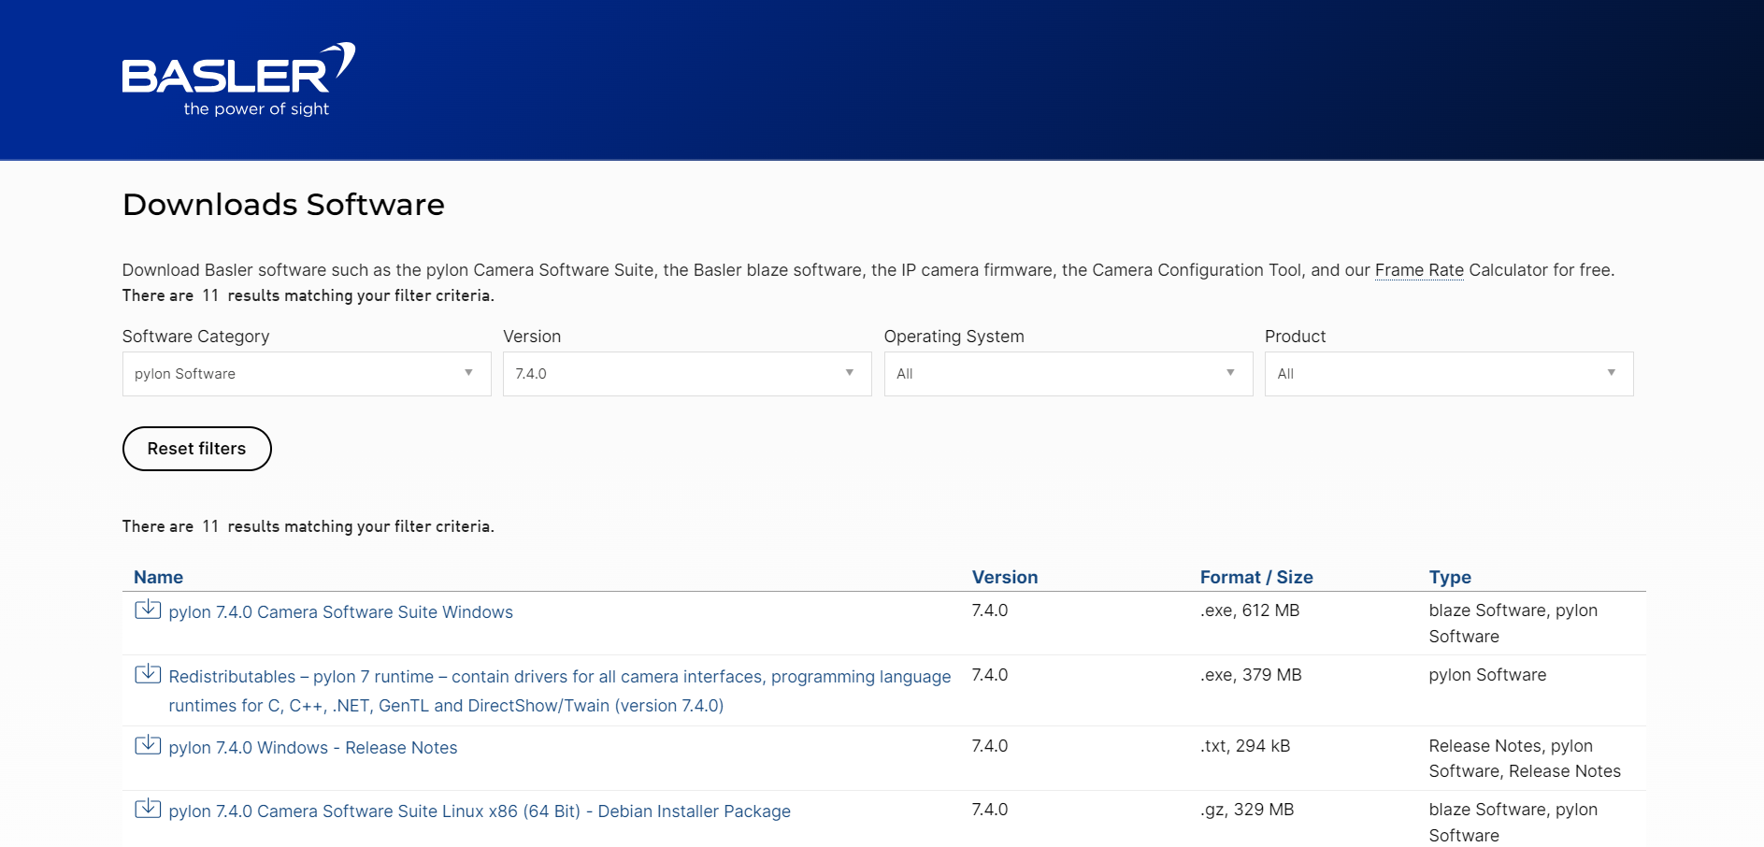Click the '.exe, 379 MB' size cell

(x=1251, y=675)
